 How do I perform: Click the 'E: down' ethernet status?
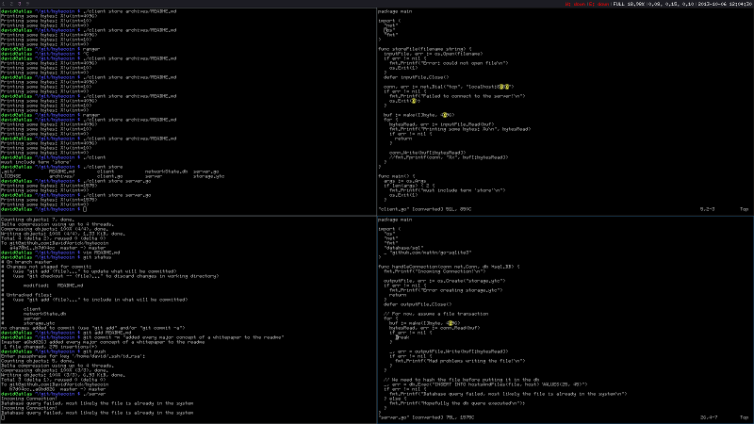point(598,4)
